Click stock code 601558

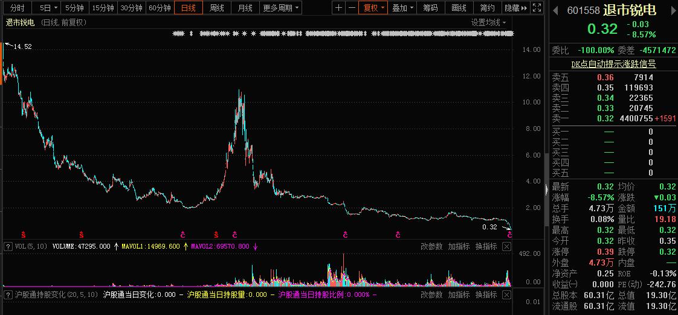pyautogui.click(x=583, y=10)
